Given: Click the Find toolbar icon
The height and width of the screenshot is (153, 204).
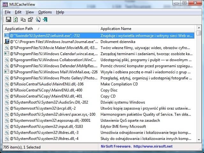Looking at the screenshot, I should point(38,19).
